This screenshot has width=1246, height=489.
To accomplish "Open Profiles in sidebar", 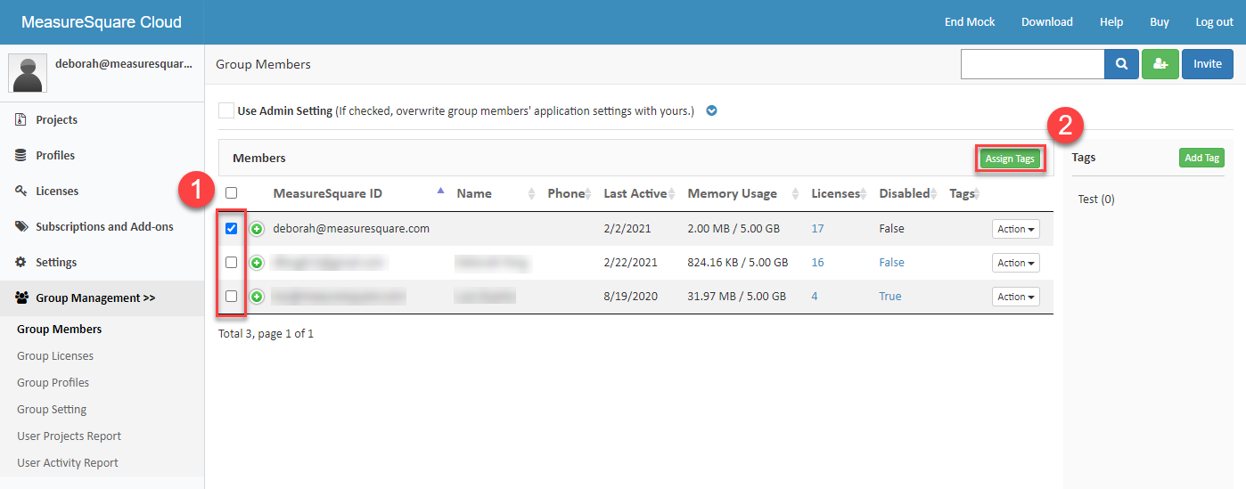I will (x=55, y=155).
